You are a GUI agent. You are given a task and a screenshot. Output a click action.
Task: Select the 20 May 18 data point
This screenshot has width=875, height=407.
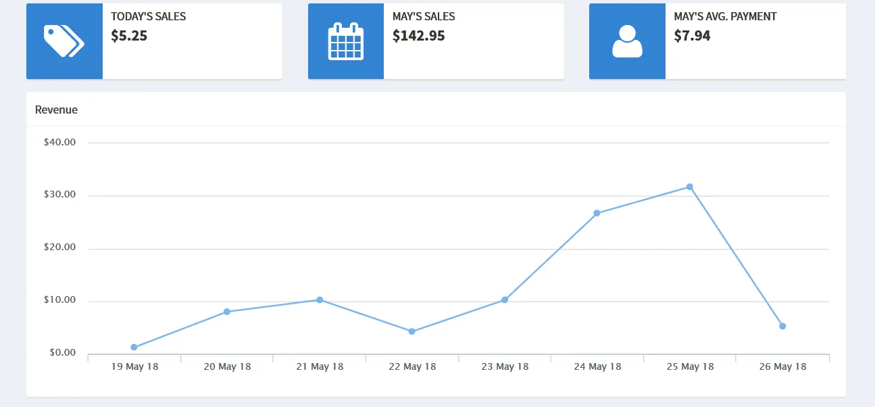pyautogui.click(x=226, y=312)
